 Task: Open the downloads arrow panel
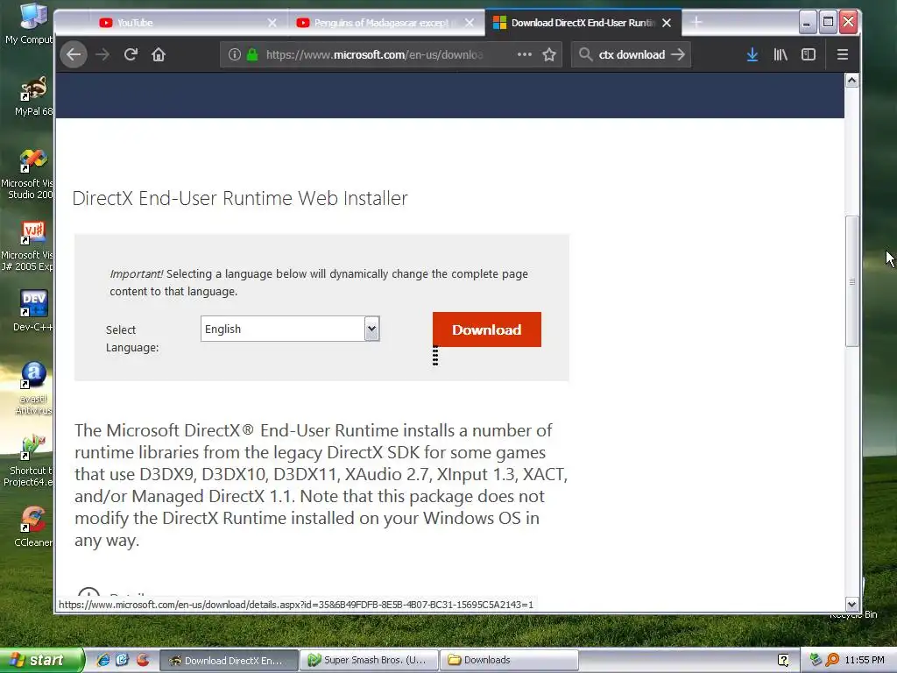click(752, 54)
